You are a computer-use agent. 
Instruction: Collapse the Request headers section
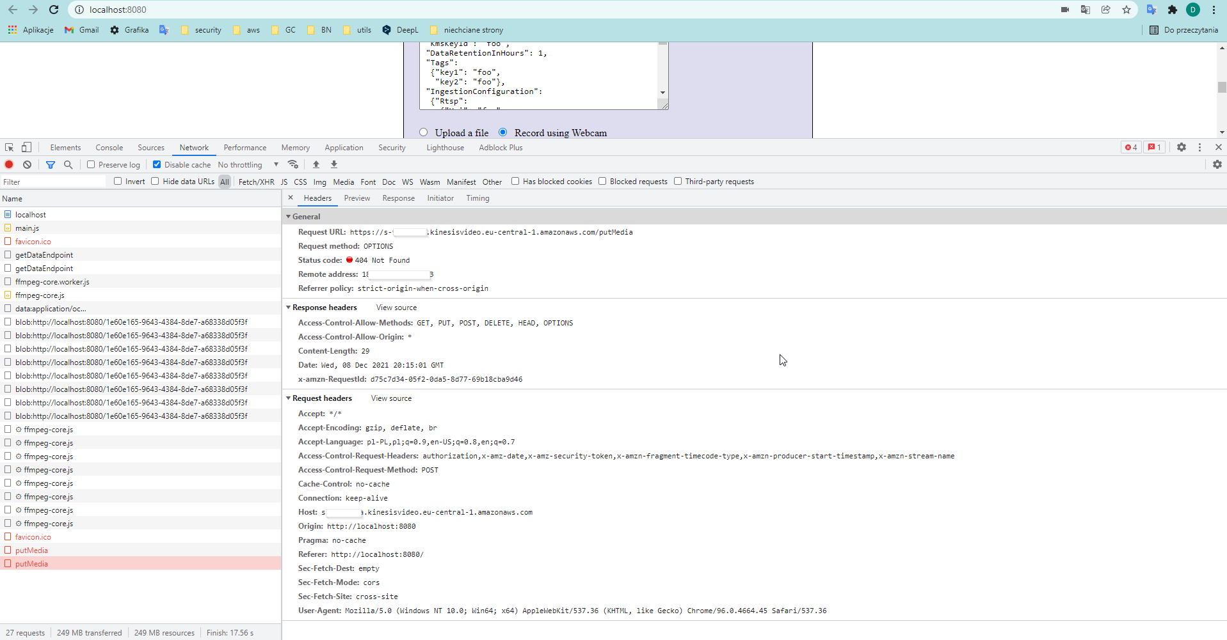pos(289,398)
